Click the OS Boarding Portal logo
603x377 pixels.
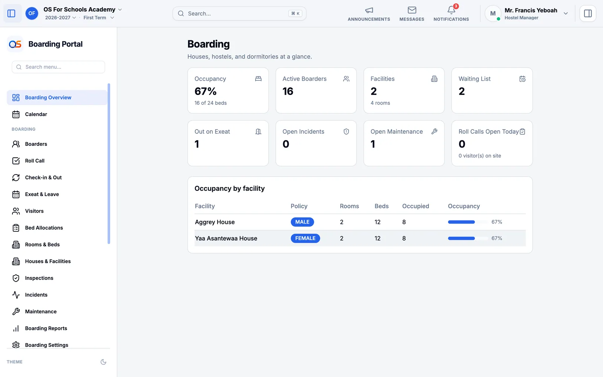pyautogui.click(x=15, y=44)
